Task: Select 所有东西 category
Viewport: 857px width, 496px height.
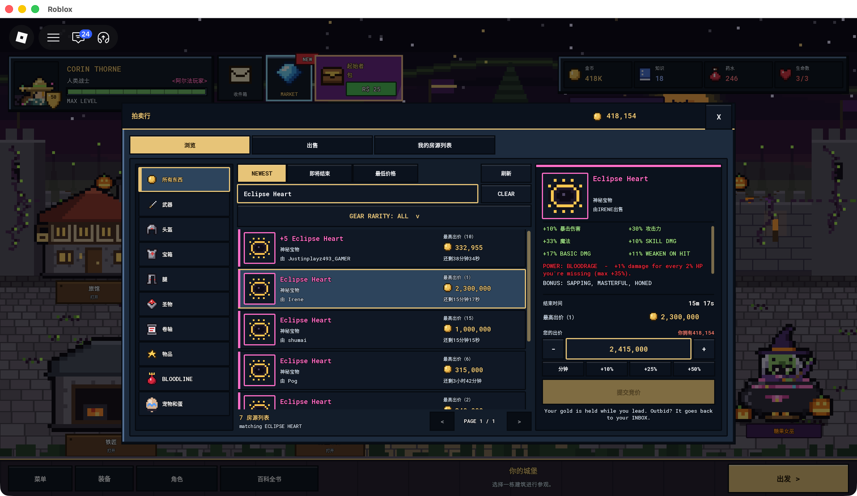Action: (x=184, y=179)
